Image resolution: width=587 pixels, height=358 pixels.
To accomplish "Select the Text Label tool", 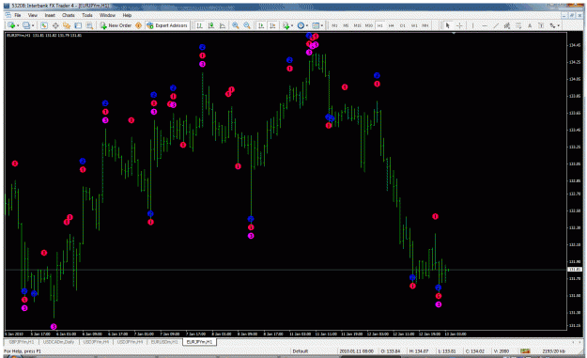I will pyautogui.click(x=541, y=25).
